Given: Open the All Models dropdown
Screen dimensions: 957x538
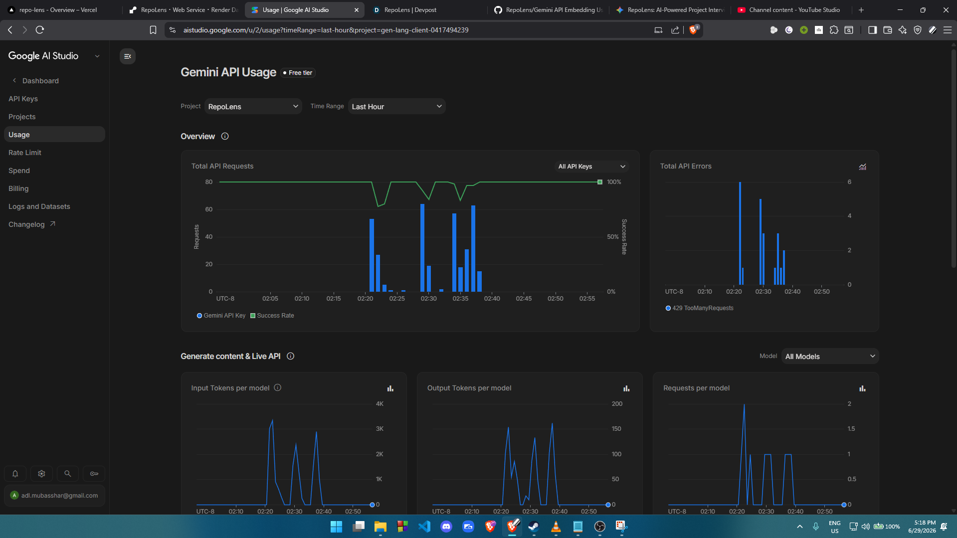Looking at the screenshot, I should 830,356.
